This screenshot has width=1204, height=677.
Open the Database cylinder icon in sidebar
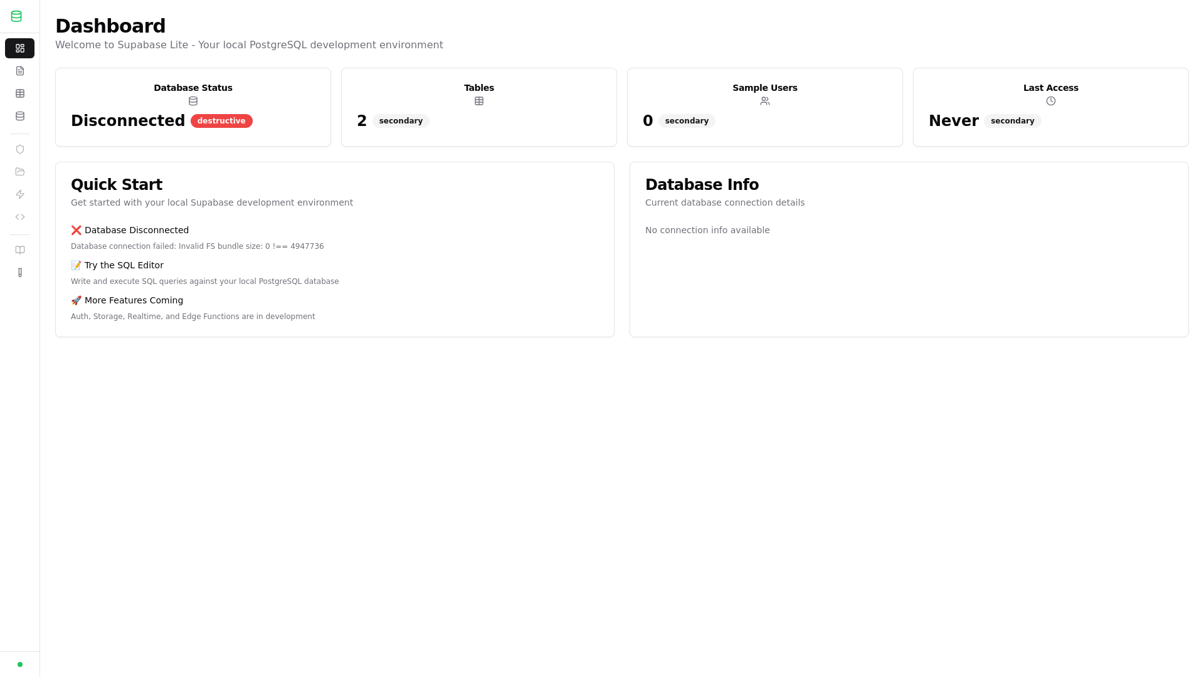point(19,116)
